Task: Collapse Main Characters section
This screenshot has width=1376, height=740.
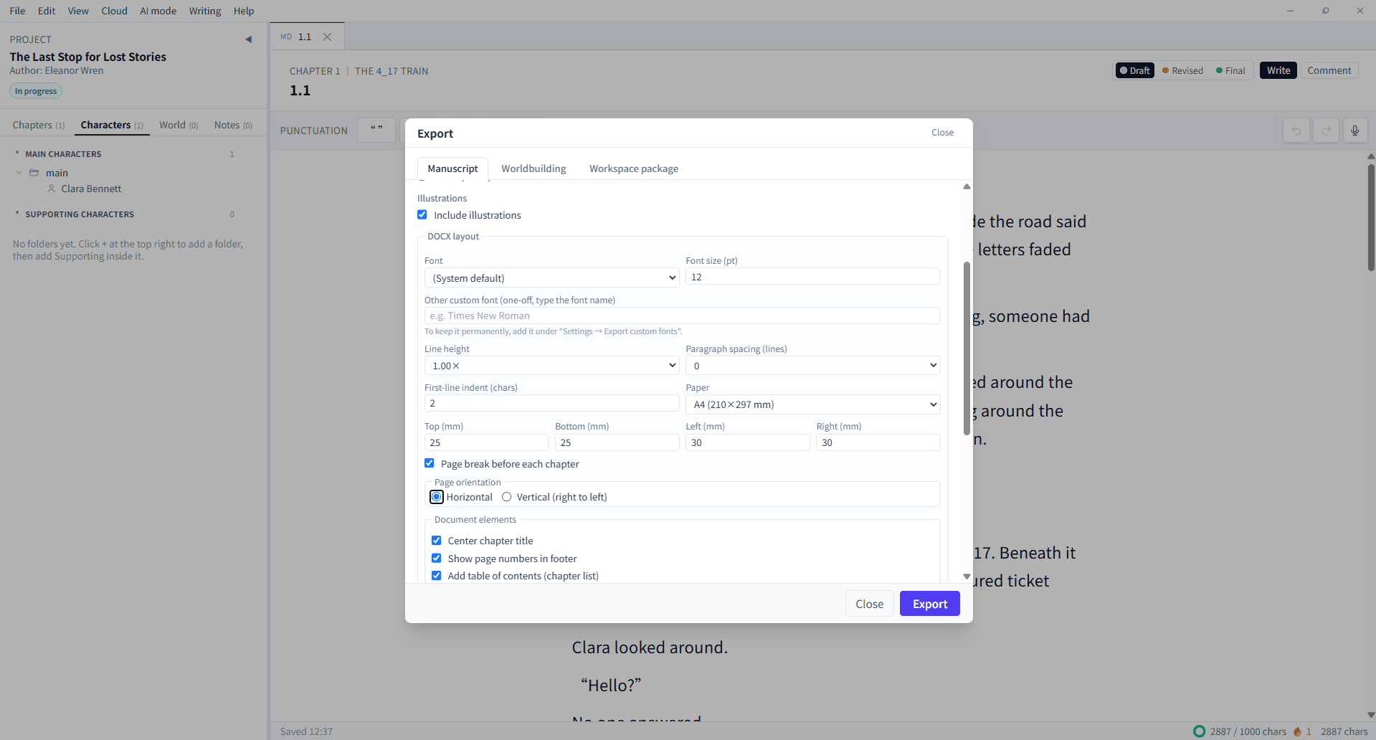Action: coord(17,153)
